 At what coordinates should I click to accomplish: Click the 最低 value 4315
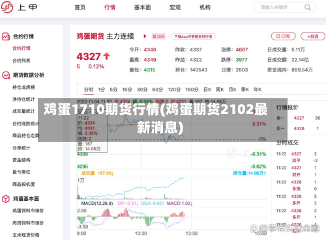pyautogui.click(x=149, y=70)
